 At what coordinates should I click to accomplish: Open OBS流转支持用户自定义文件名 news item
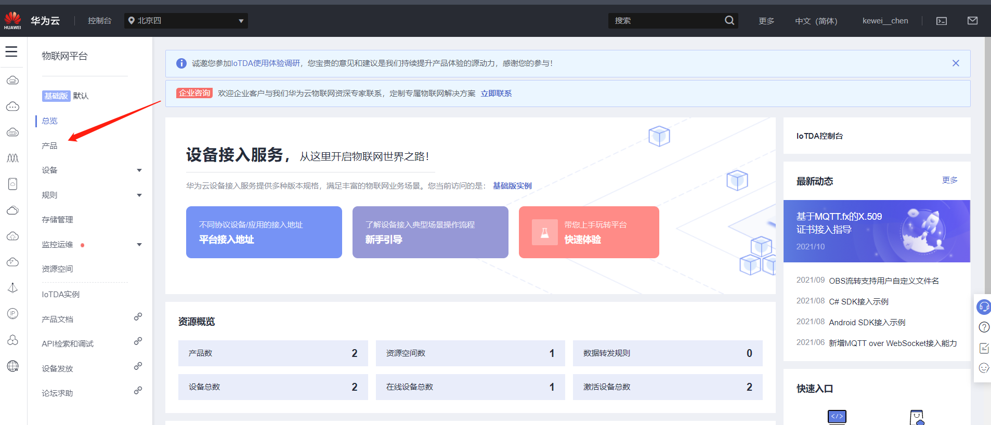(x=884, y=281)
